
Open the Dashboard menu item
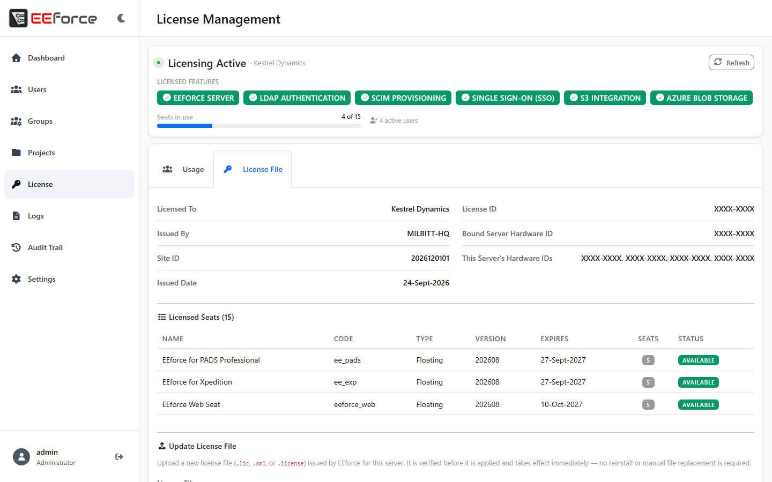tap(69, 58)
